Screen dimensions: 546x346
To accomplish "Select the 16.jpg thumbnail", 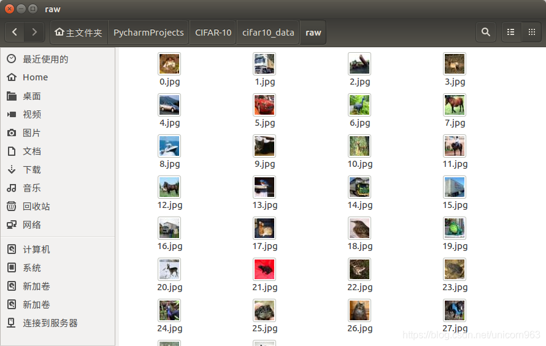I will 169,228.
